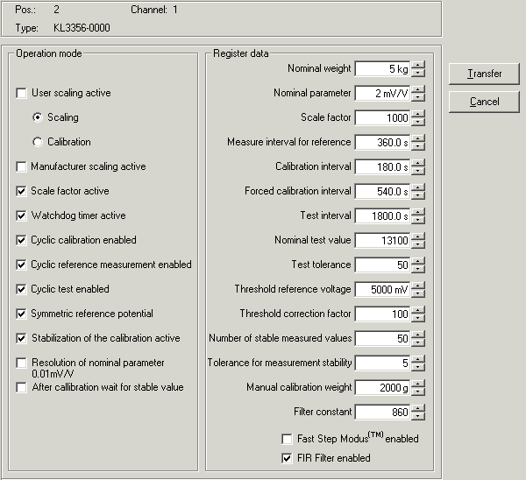Click Measure interval for reference field

coord(382,143)
